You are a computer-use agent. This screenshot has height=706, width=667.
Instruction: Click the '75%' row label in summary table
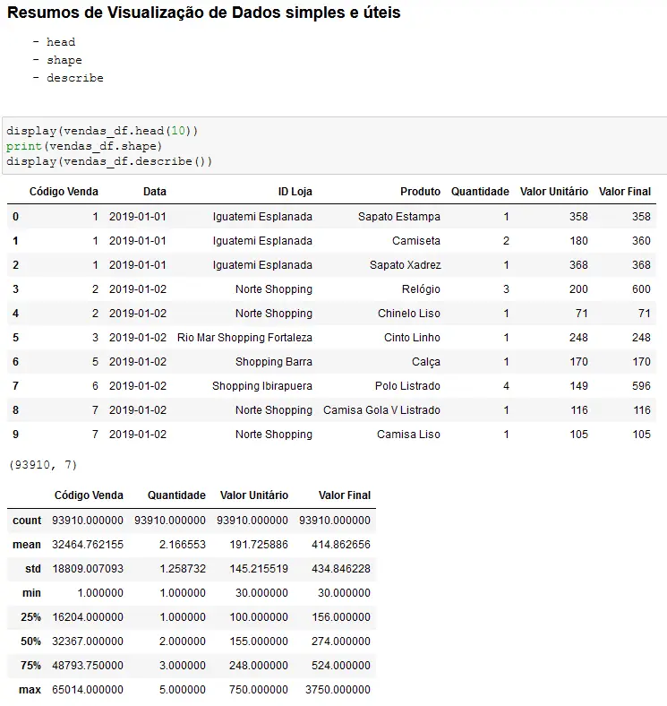[x=30, y=666]
